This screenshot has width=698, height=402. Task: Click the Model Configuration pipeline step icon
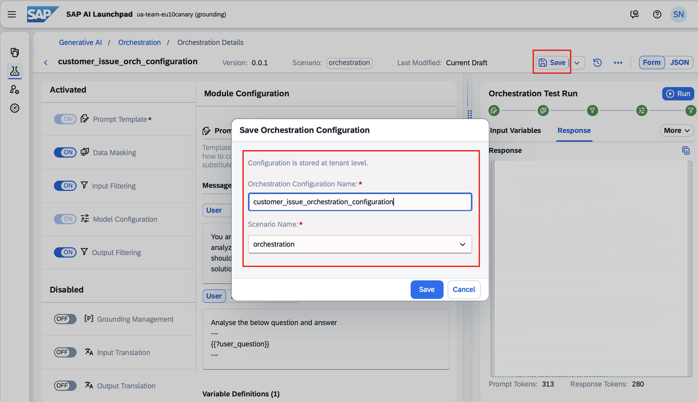click(x=642, y=111)
